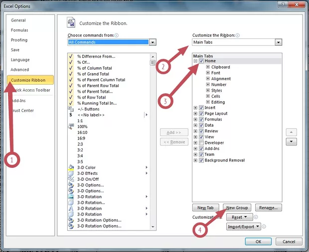Uncheck the Team tab checkbox
This screenshot has height=252, width=309.
tap(201, 154)
